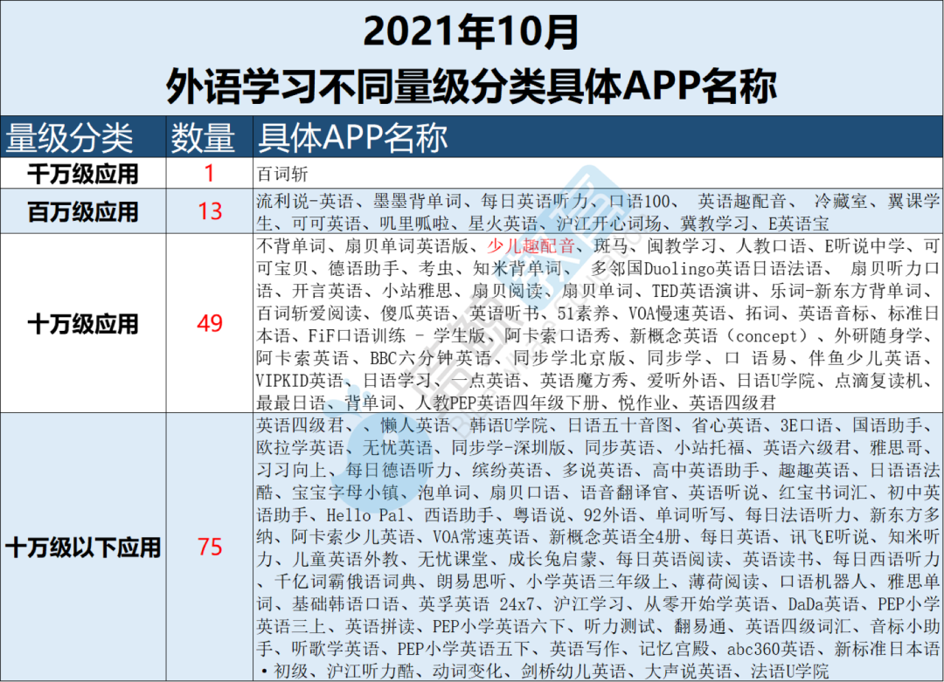Click the app name "Hello Pal"
The image size is (944, 682).
pyautogui.click(x=365, y=515)
